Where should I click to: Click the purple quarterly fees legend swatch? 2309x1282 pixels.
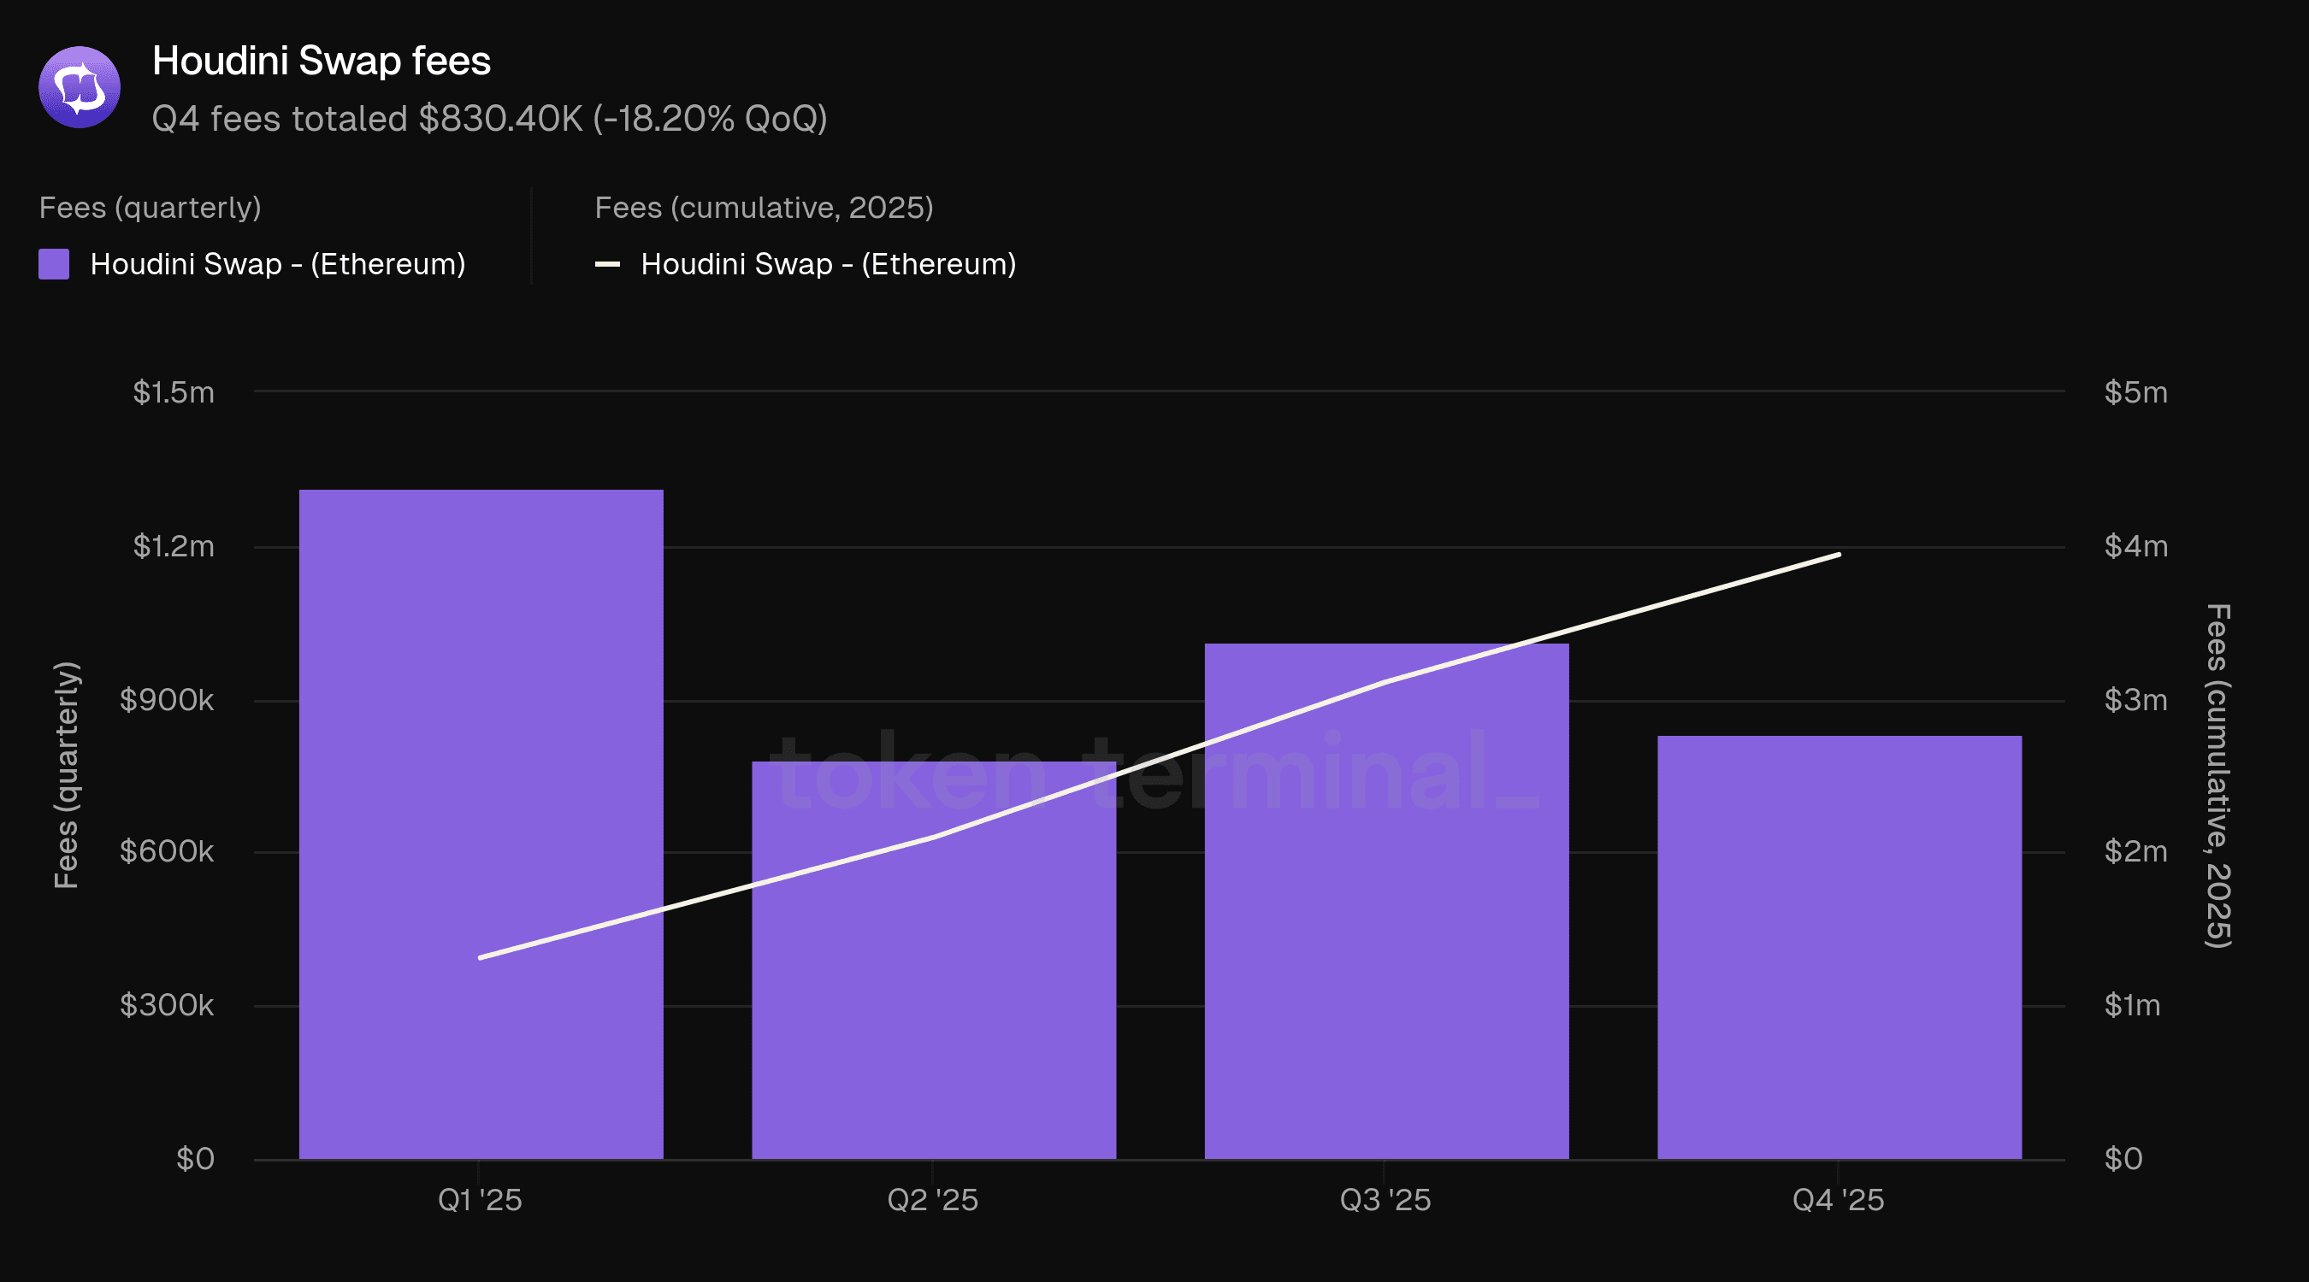(x=54, y=264)
